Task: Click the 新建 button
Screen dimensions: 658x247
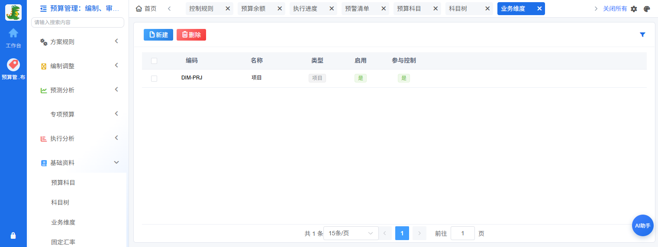Action: coord(158,35)
